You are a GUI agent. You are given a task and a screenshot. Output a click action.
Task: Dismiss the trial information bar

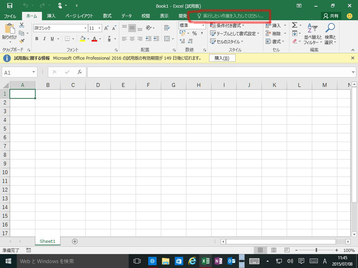coord(352,58)
